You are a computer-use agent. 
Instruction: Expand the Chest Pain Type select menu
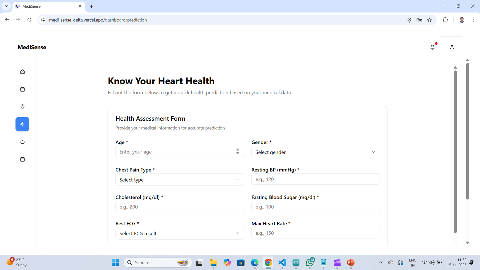pos(179,179)
